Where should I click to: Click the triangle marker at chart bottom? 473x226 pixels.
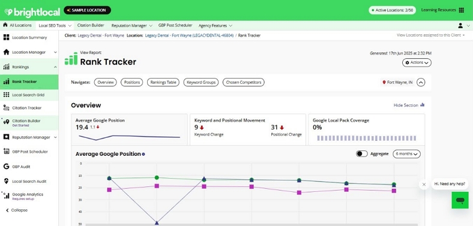tap(157, 222)
